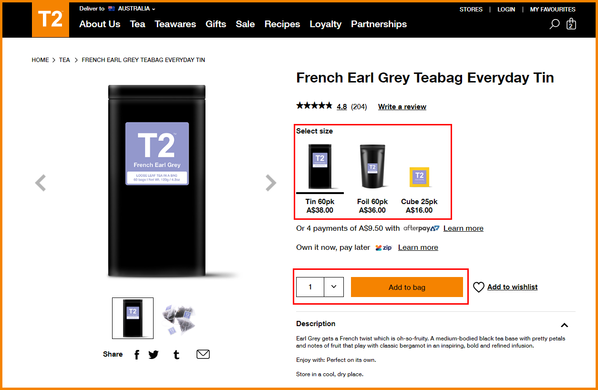598x390 pixels.
Task: Click the wishlist heart icon
Action: [479, 287]
